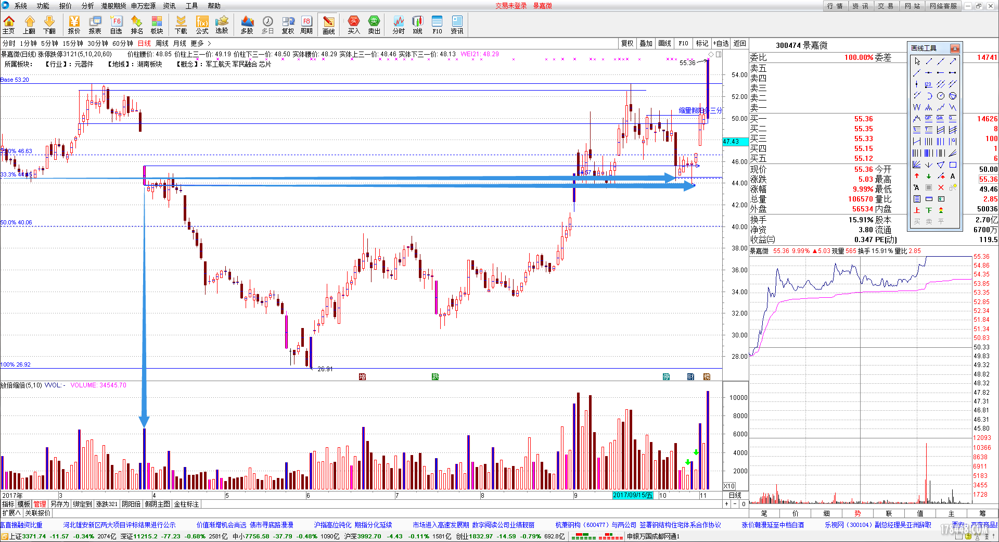Screen dimensions: 999x542
Task: Select the 30分钟 period
Action: click(x=98, y=43)
